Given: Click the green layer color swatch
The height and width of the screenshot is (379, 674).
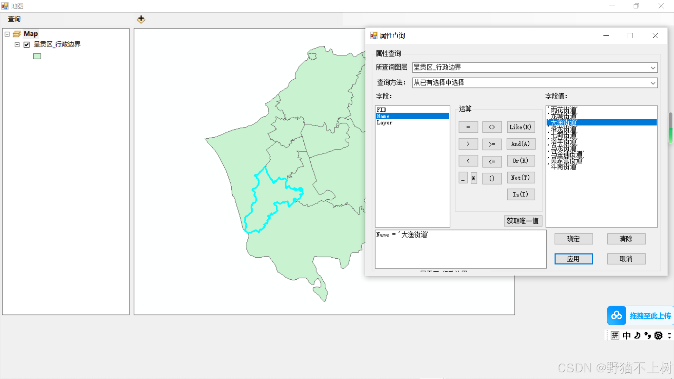Looking at the screenshot, I should (37, 56).
